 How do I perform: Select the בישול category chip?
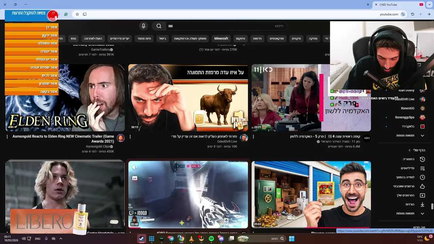(x=163, y=39)
